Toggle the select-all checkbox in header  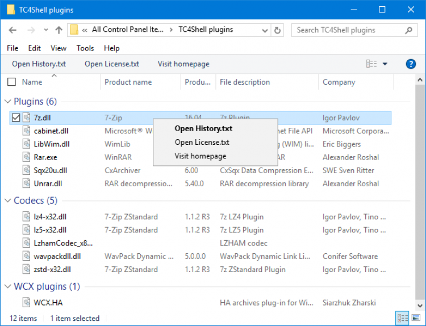coord(11,82)
